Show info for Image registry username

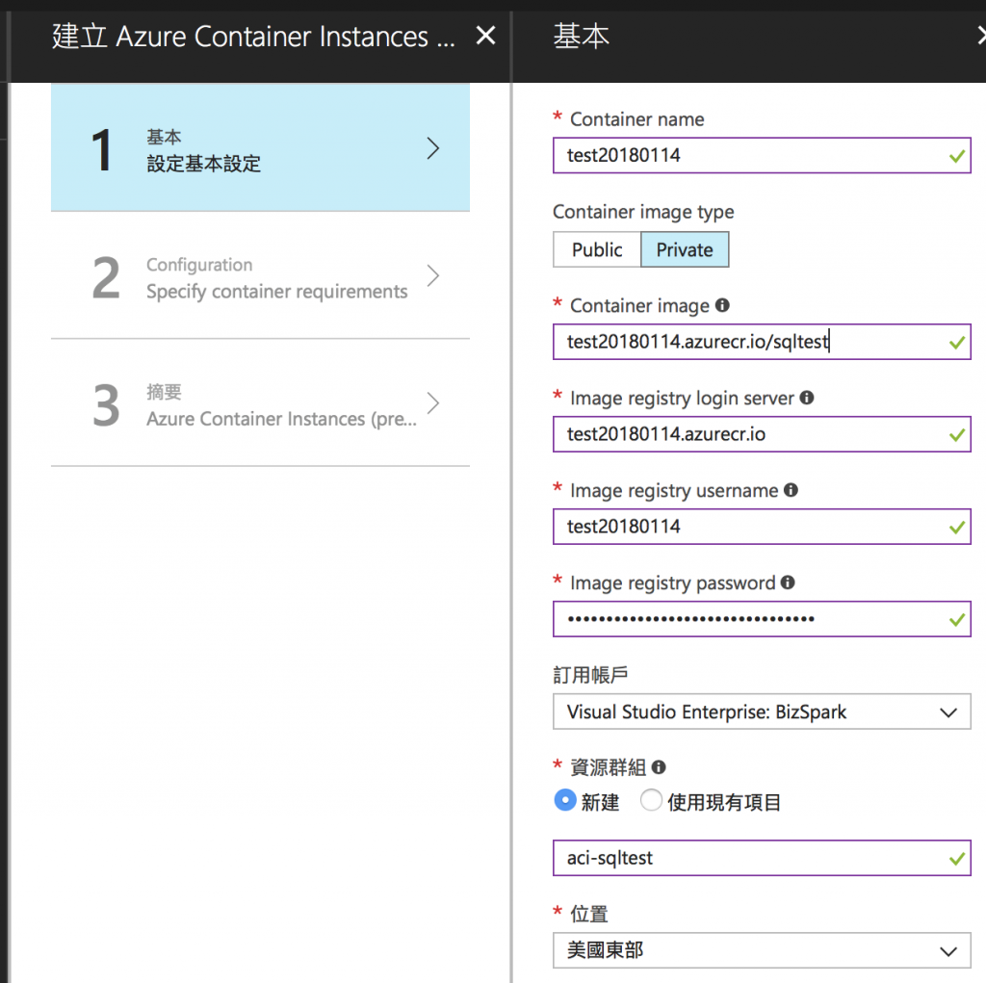click(791, 490)
